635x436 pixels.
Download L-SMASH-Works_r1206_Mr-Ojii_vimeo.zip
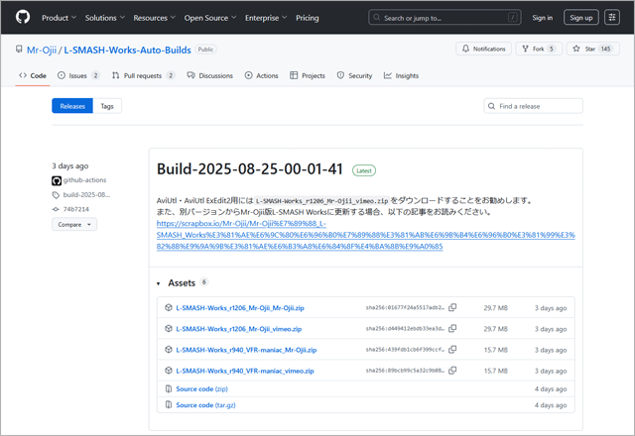(x=238, y=329)
